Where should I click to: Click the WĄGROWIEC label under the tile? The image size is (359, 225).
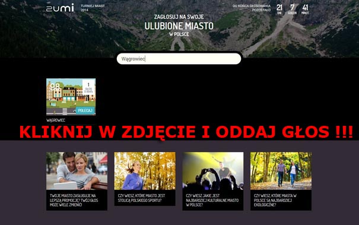(x=56, y=120)
